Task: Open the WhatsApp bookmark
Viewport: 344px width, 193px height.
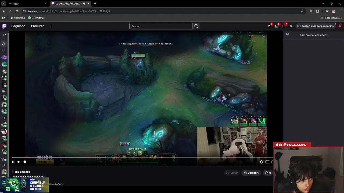Action: pos(36,18)
